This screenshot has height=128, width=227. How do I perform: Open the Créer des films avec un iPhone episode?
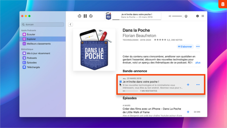(152, 110)
